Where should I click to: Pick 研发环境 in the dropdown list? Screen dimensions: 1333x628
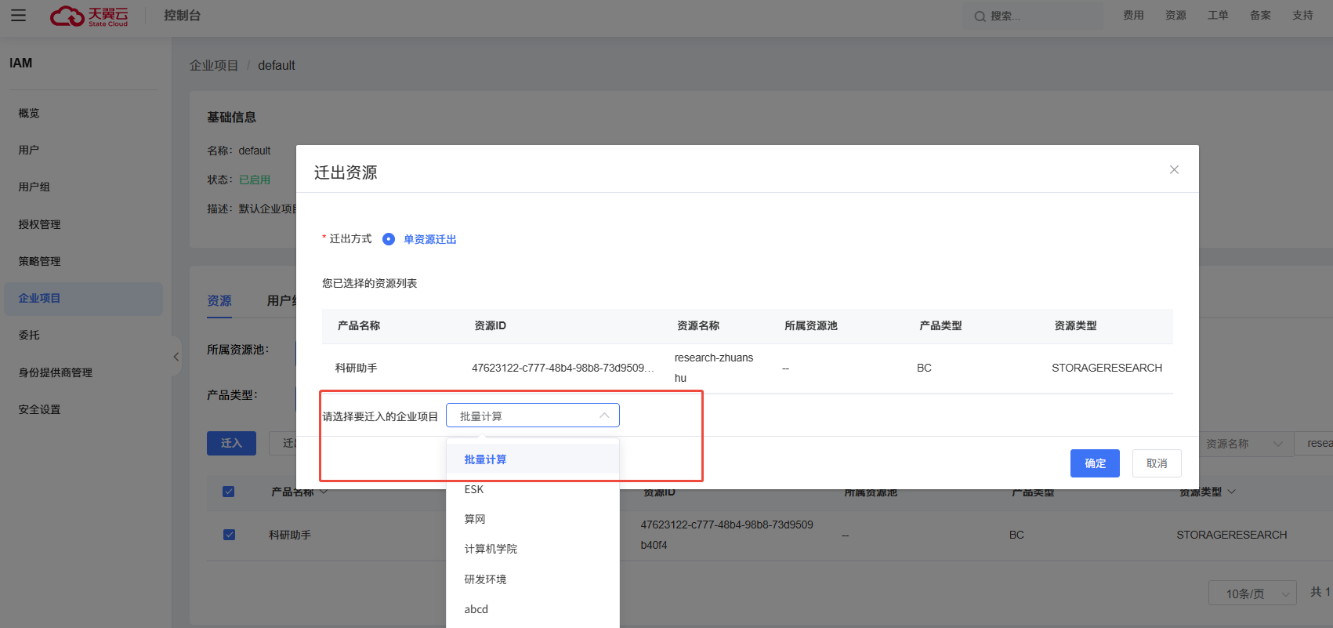point(485,579)
